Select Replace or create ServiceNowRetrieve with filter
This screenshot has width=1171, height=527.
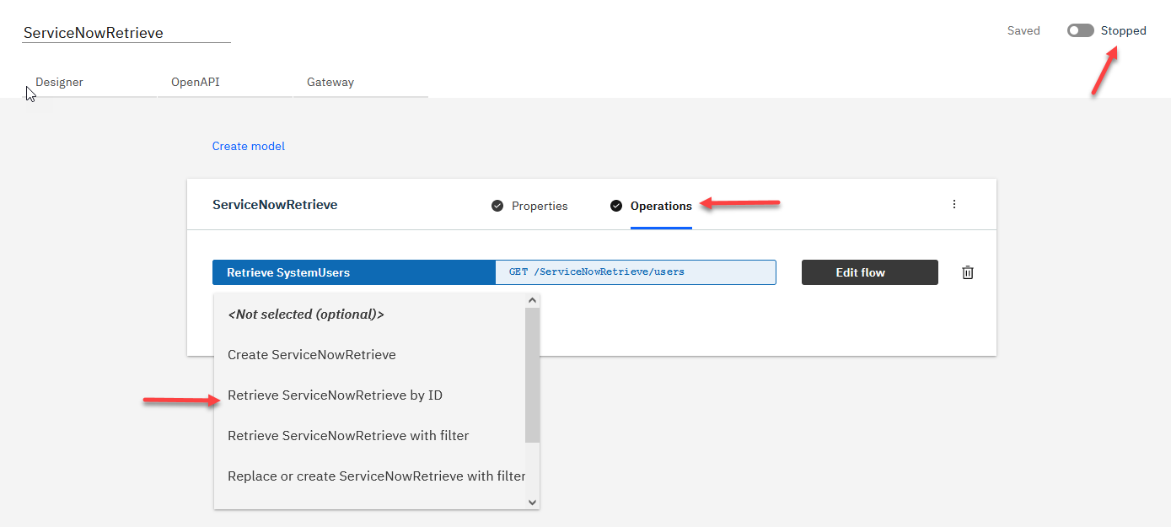coord(376,476)
